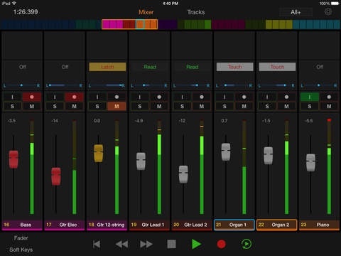Solo the Organ 1 track
The width and height of the screenshot is (341, 256).
click(224, 106)
